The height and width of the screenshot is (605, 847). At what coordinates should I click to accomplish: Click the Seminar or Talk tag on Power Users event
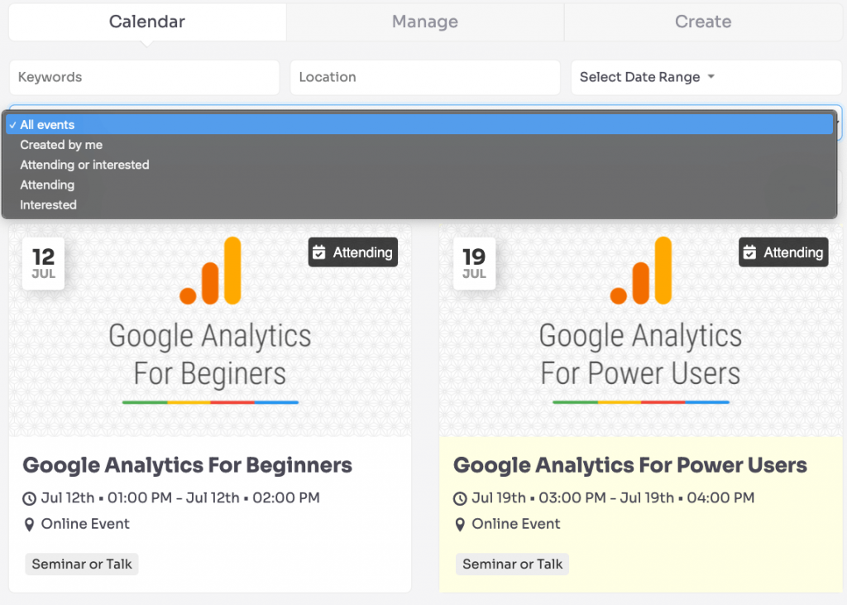(512, 564)
